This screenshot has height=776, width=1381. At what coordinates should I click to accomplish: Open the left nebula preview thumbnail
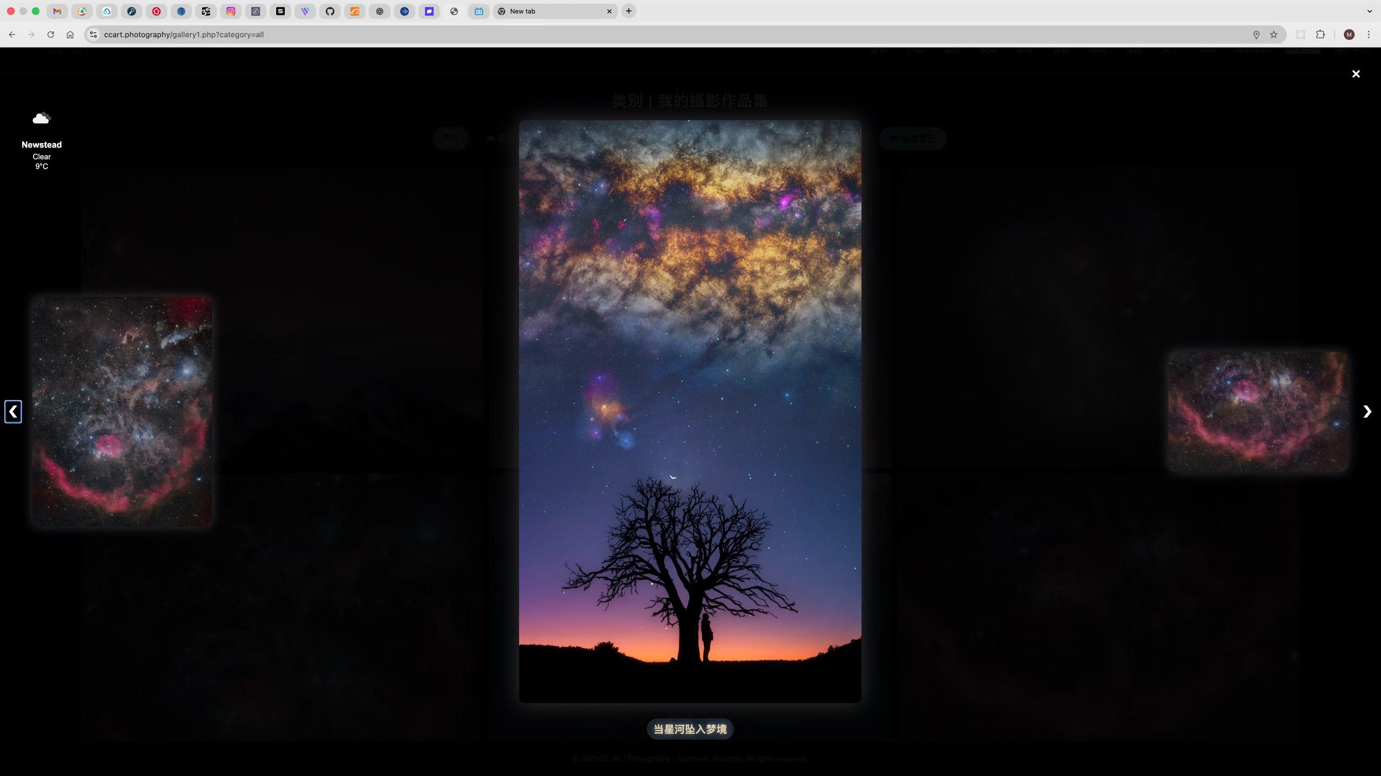coord(122,411)
